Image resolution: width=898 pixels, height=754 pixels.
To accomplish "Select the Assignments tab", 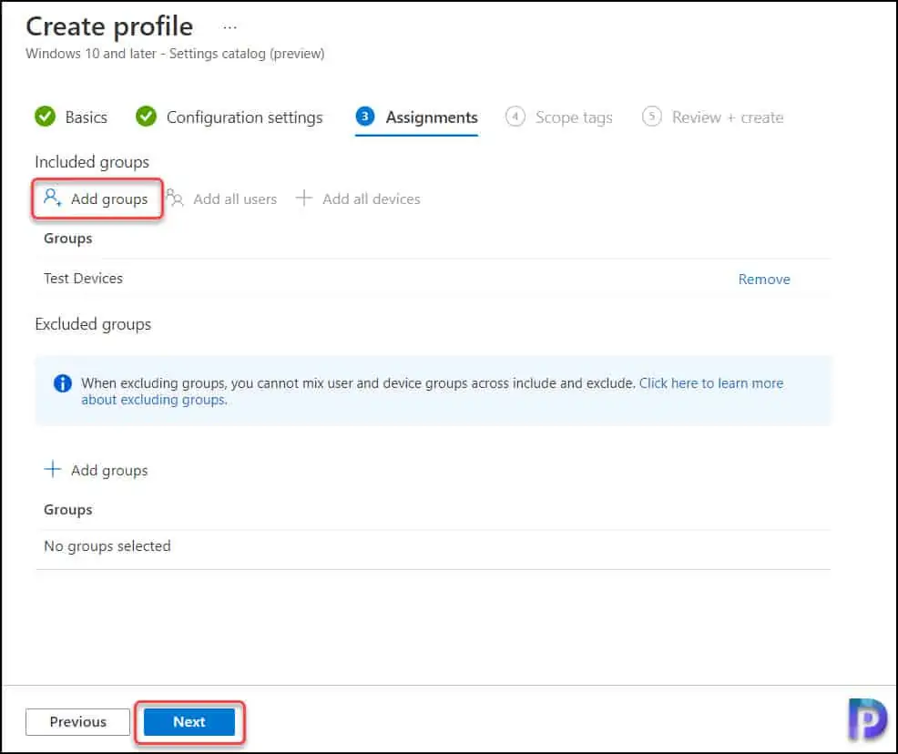I will [x=416, y=117].
